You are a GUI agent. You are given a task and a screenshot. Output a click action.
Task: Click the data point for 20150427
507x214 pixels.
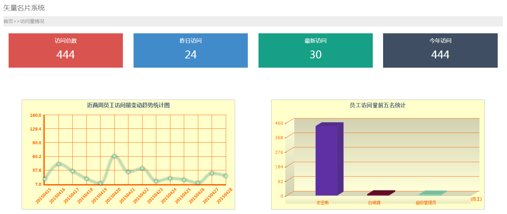tap(212, 173)
